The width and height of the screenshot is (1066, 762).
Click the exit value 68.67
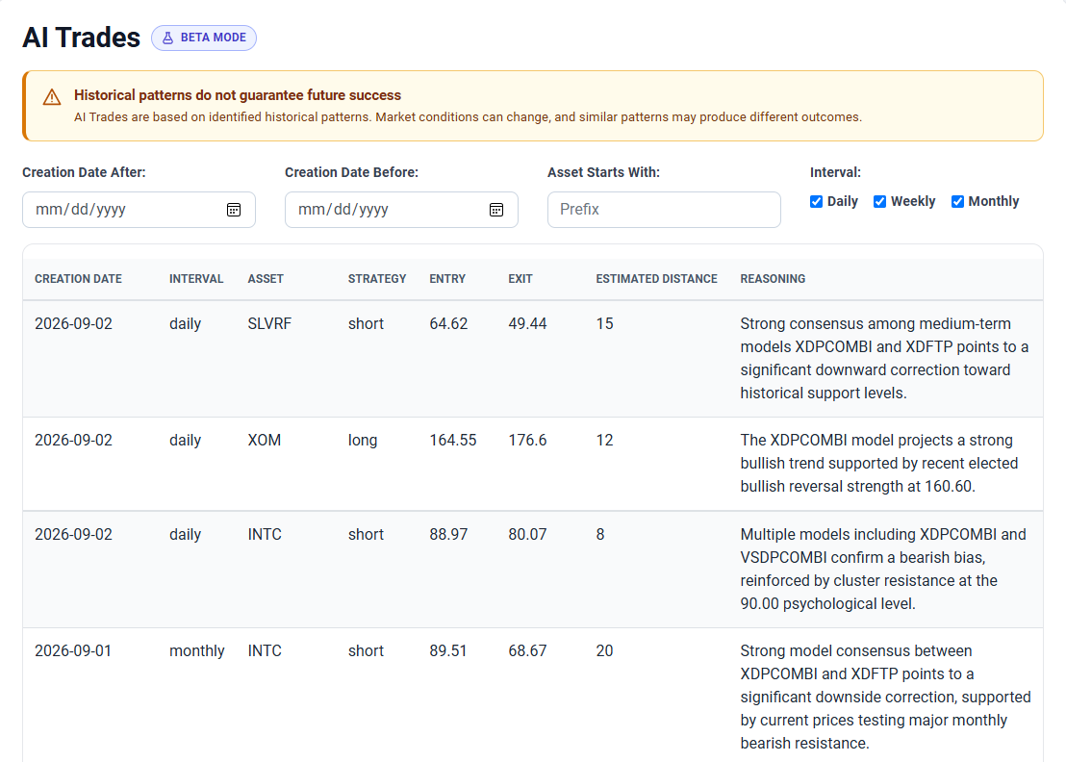pos(527,651)
